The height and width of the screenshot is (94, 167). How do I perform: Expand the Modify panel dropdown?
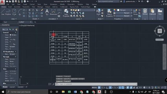coord(36,19)
